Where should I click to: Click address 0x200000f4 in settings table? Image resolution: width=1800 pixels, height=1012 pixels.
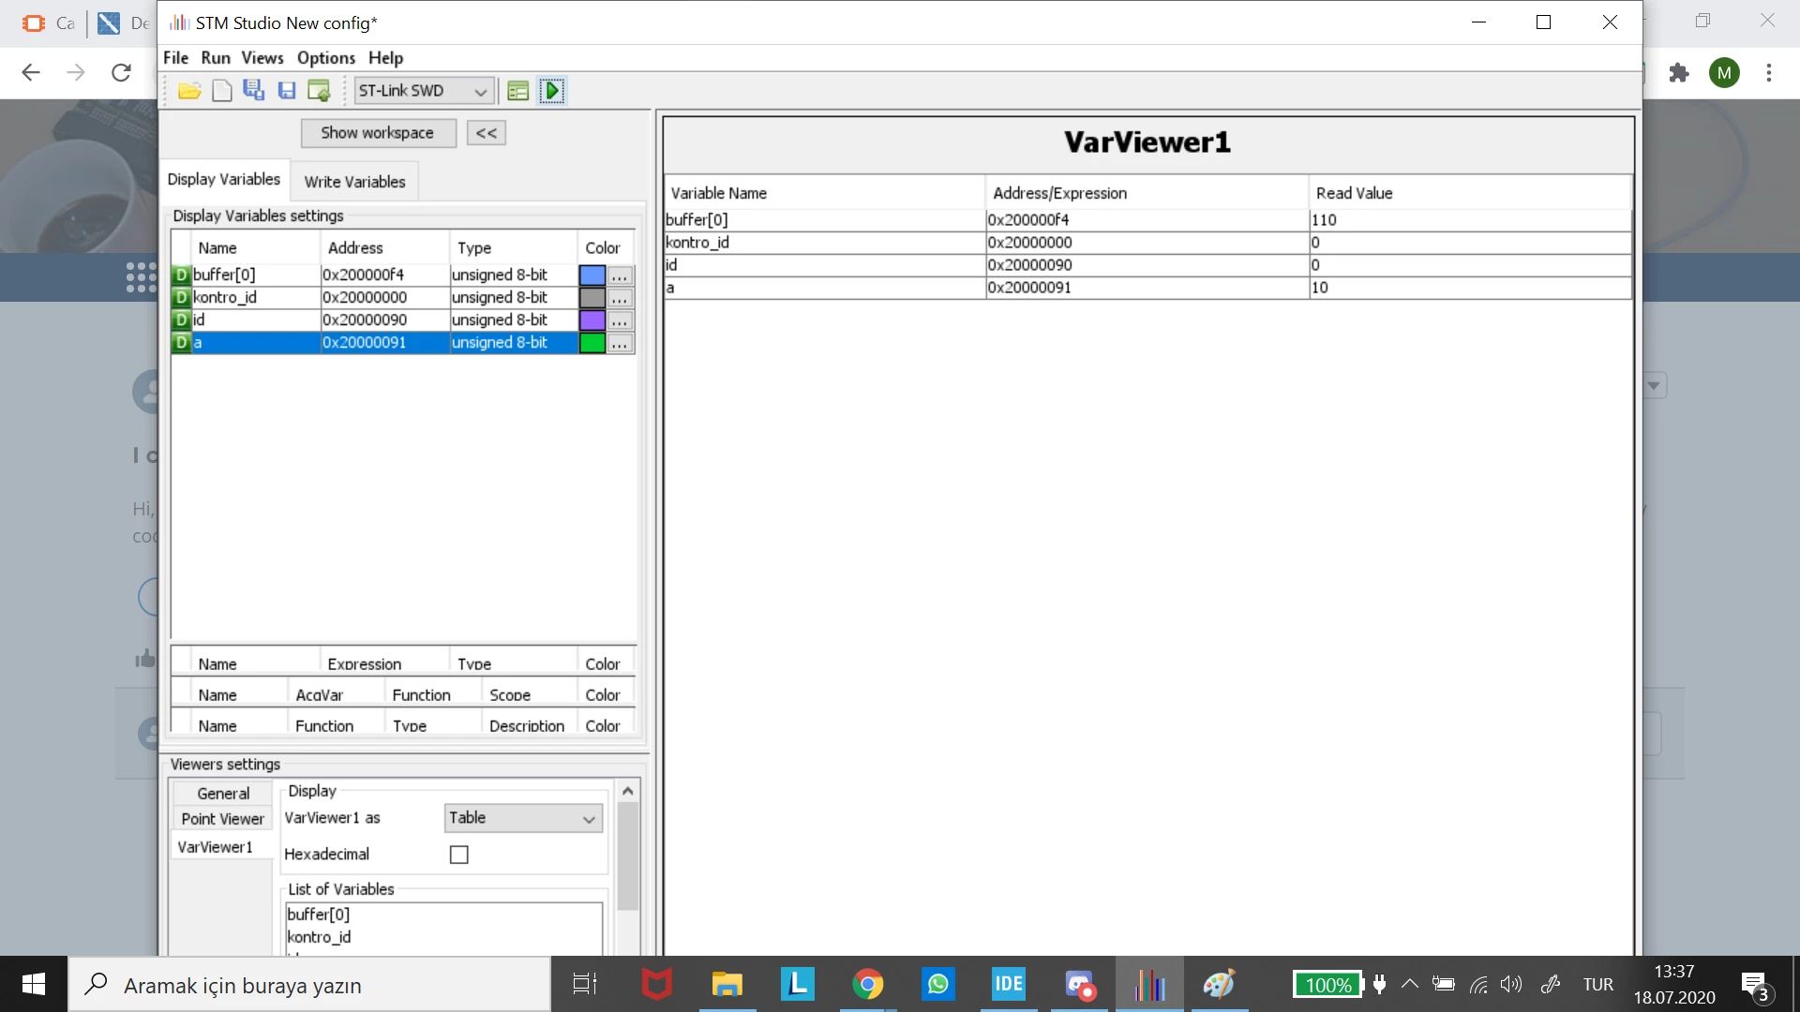click(384, 275)
